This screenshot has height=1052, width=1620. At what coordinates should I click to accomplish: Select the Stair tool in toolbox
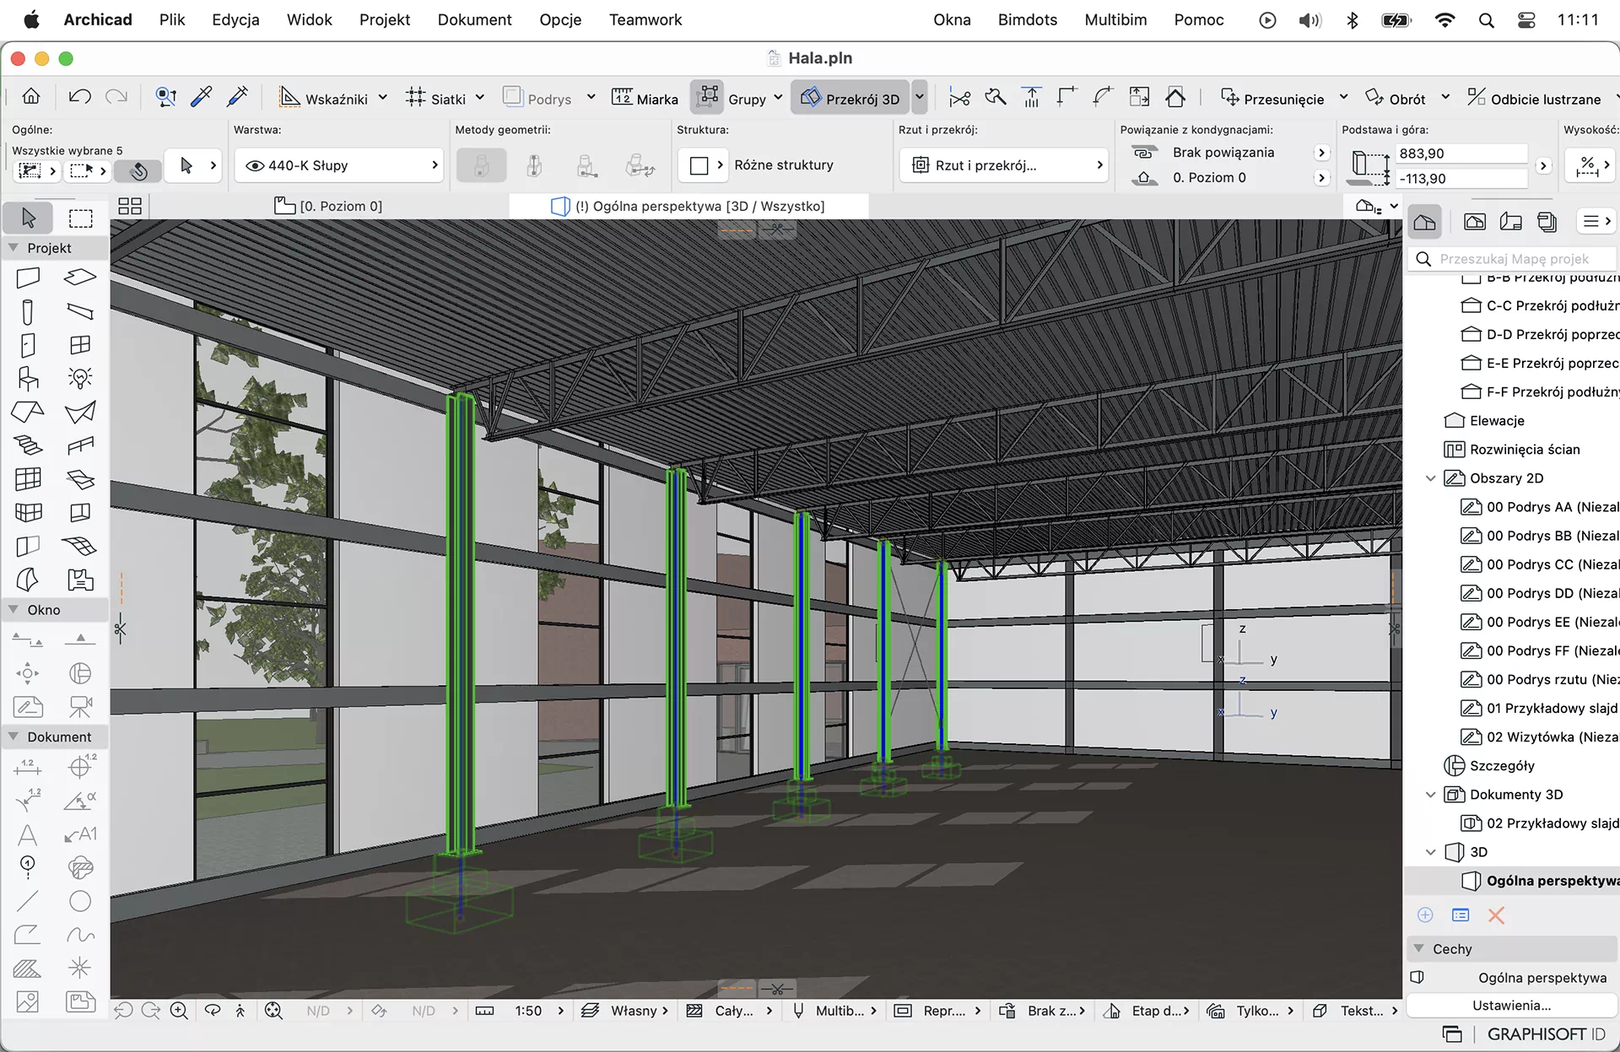(27, 445)
